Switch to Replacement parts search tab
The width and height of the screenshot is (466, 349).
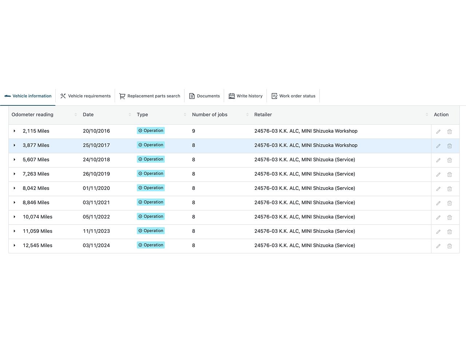click(x=150, y=96)
